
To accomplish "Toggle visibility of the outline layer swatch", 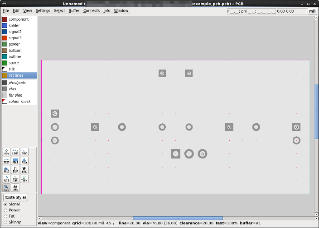I will coord(5,57).
